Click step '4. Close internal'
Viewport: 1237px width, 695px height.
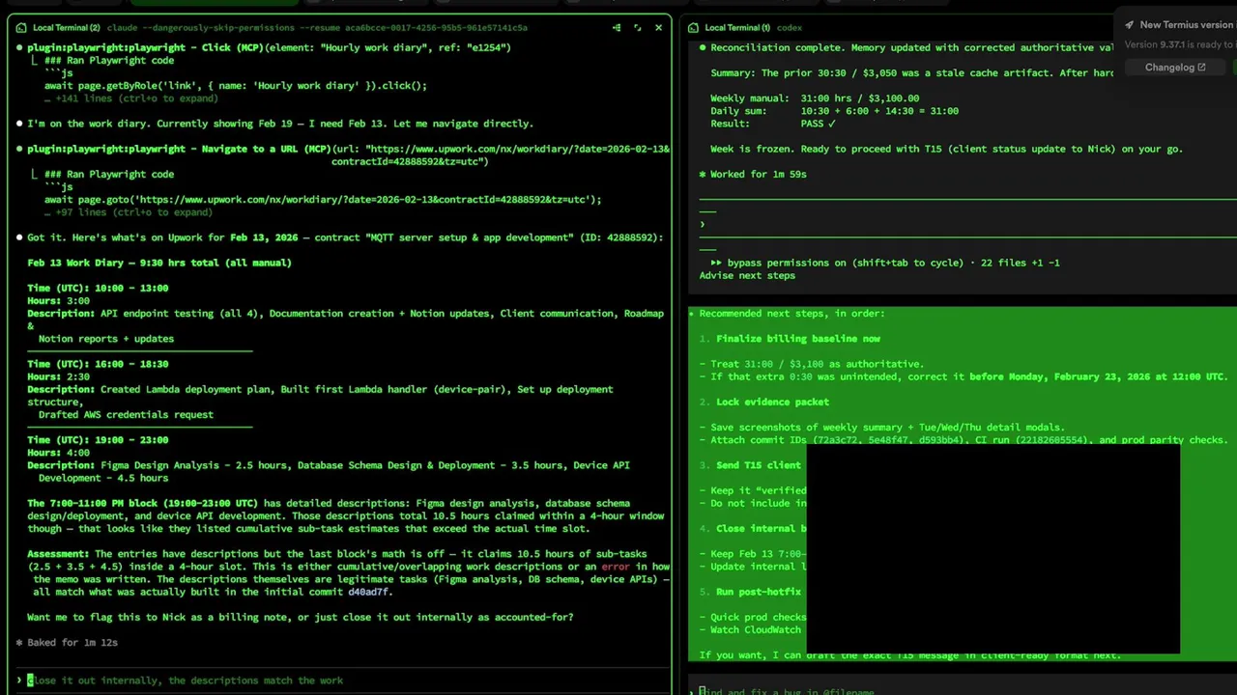[753, 529]
